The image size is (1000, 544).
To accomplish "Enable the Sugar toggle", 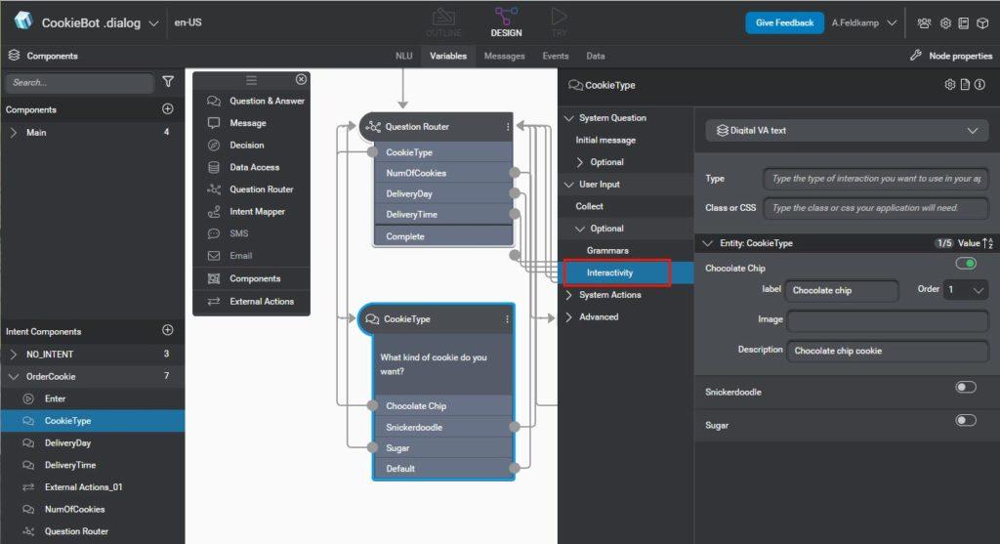I will coord(965,421).
